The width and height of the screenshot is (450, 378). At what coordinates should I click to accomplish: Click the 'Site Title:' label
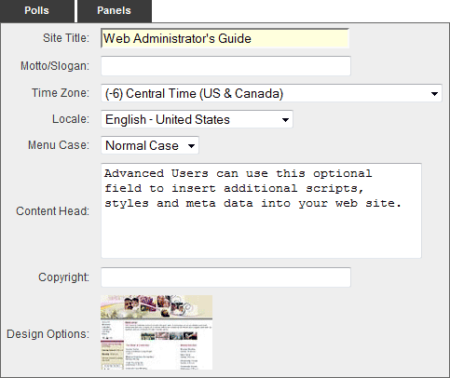pyautogui.click(x=66, y=38)
